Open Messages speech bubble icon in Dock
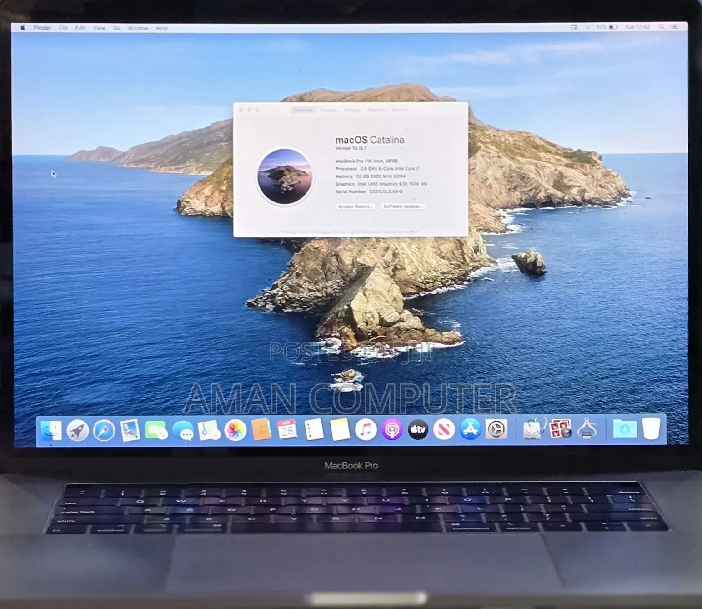The height and width of the screenshot is (609, 702). click(183, 431)
